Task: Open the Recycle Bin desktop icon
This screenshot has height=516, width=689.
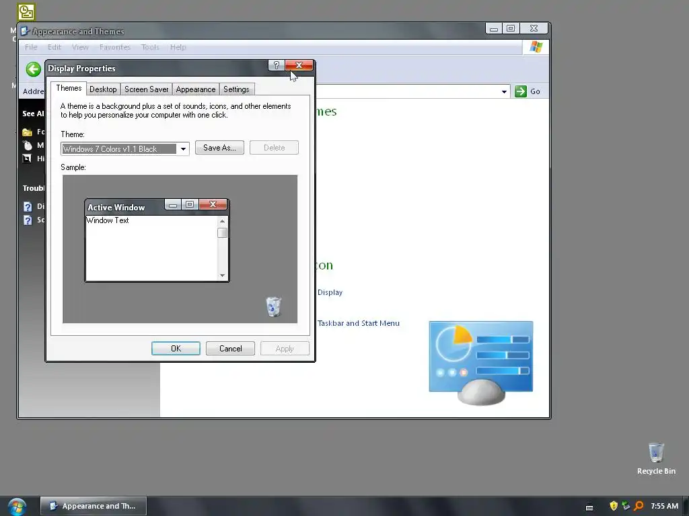Action: 656,458
